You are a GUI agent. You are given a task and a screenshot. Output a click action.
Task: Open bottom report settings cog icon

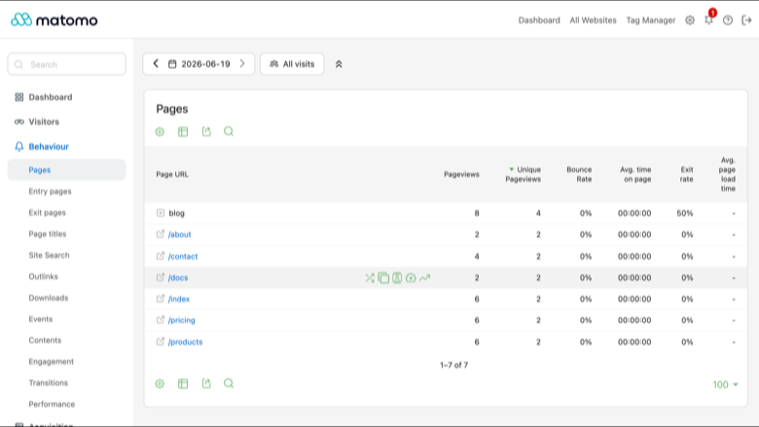point(160,383)
